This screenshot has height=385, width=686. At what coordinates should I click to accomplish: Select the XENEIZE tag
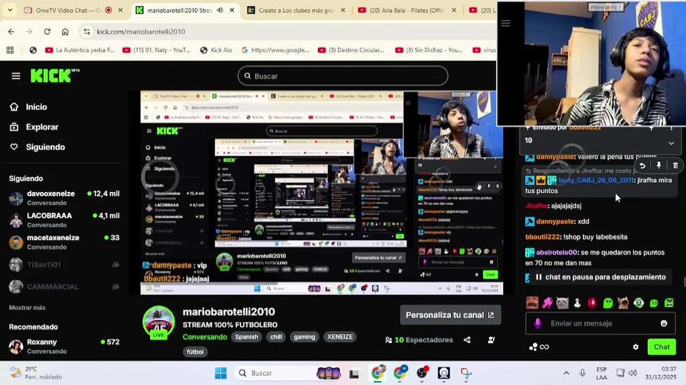coord(340,337)
